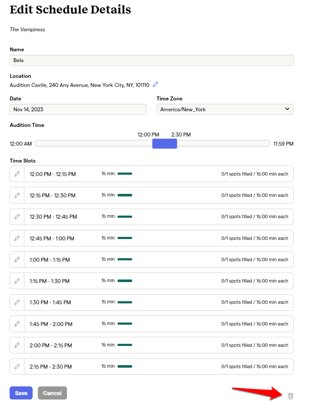The height and width of the screenshot is (409, 311).
Task: Select the 1:15 PM - 1:30 PM text
Action: pyautogui.click(x=50, y=281)
